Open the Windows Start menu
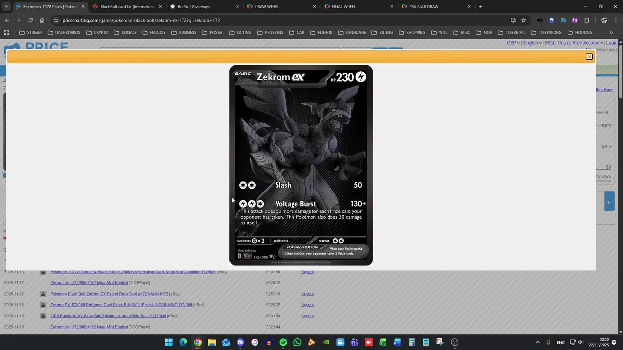623x350 pixels. pos(169,342)
